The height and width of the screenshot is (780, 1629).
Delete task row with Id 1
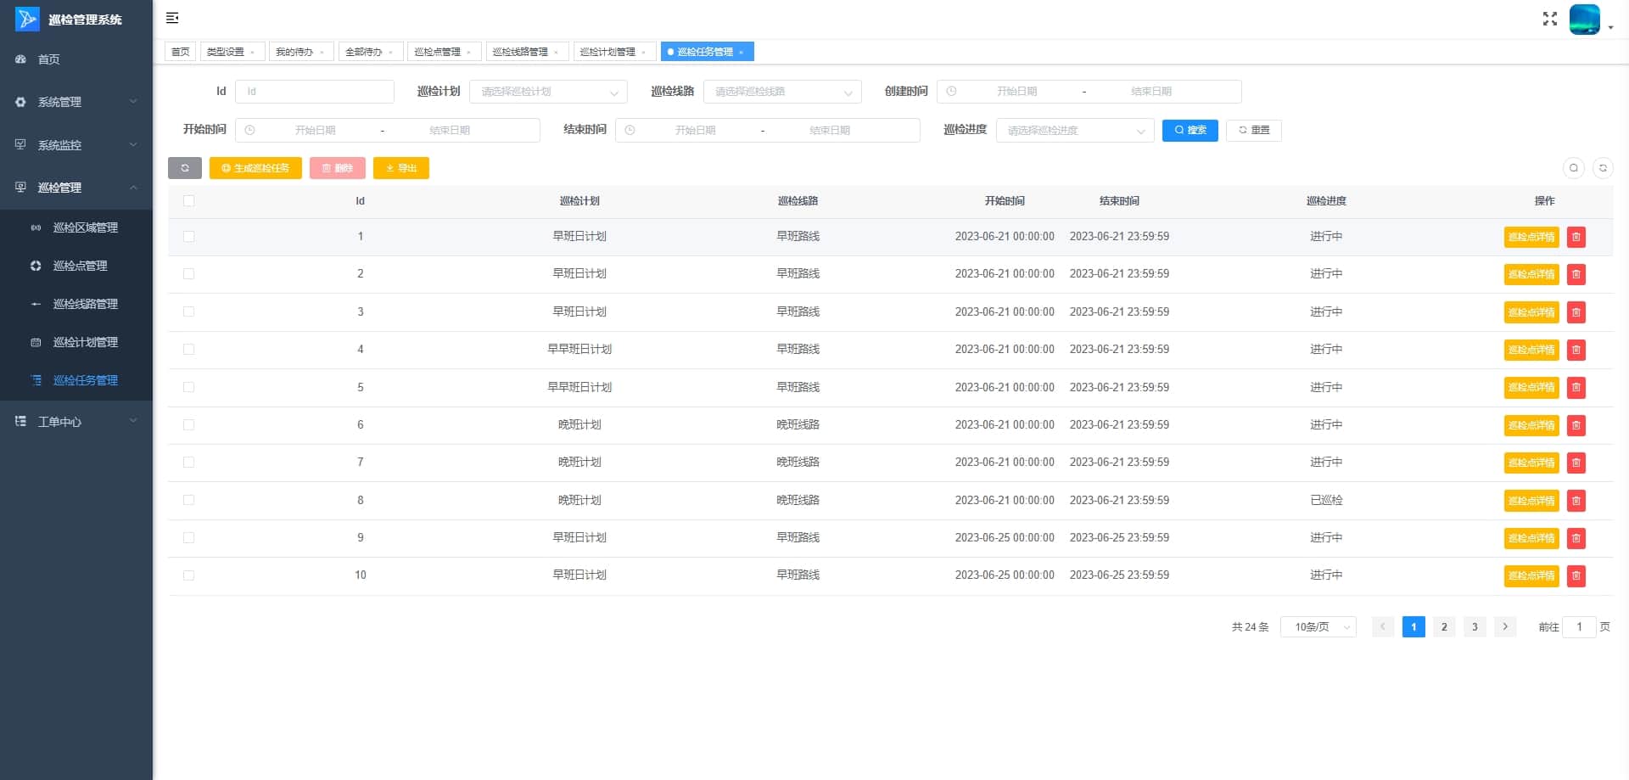tap(1576, 237)
